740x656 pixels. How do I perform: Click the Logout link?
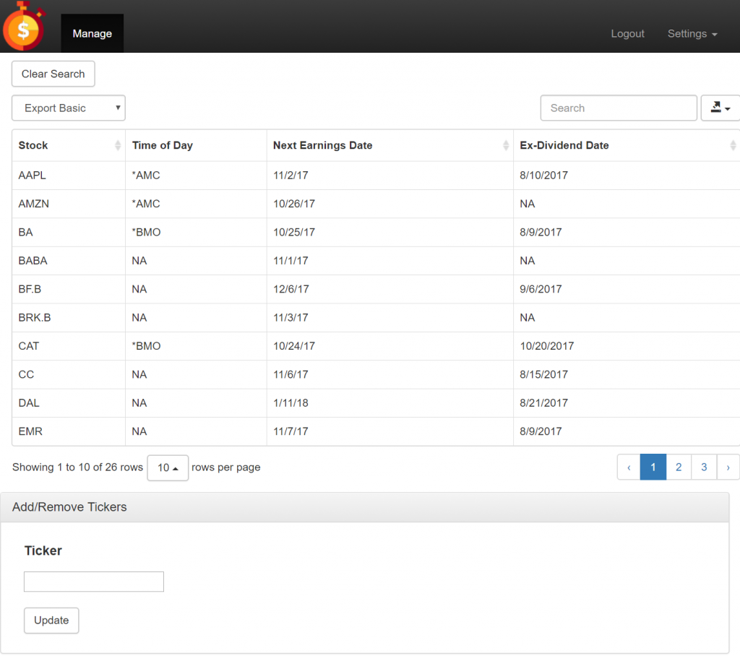click(x=627, y=33)
